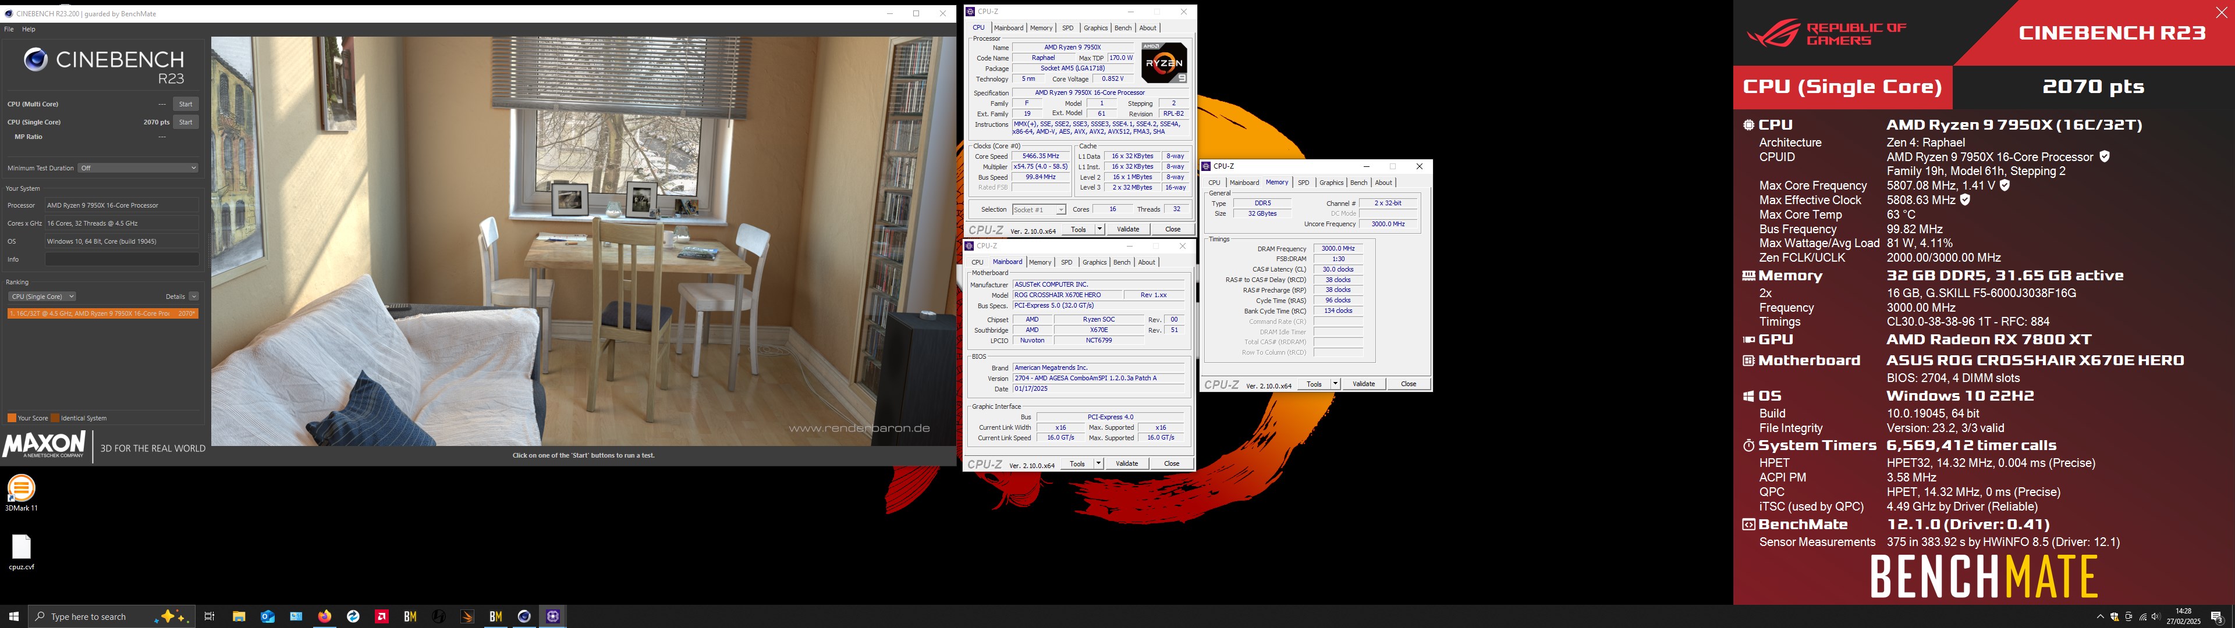2235x628 pixels.
Task: Start the CPU (Single Core) test
Action: point(186,122)
